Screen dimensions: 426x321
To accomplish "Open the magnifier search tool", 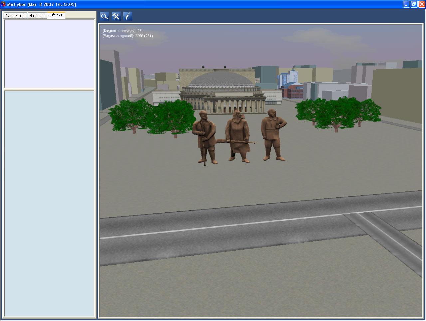I will (105, 16).
